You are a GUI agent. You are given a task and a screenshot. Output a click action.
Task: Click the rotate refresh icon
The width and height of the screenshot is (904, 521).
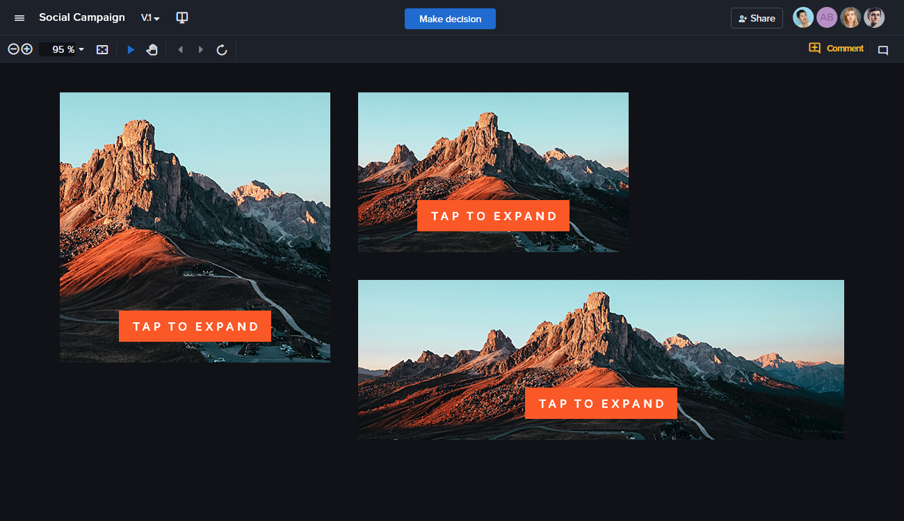(222, 50)
